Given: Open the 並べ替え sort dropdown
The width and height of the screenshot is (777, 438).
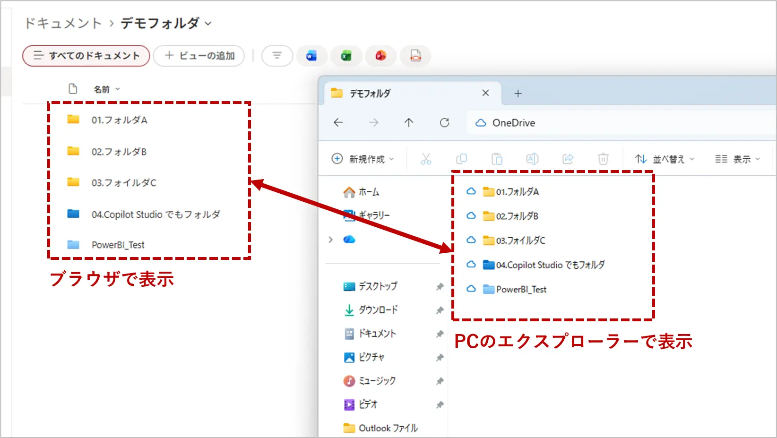Looking at the screenshot, I should pos(664,159).
